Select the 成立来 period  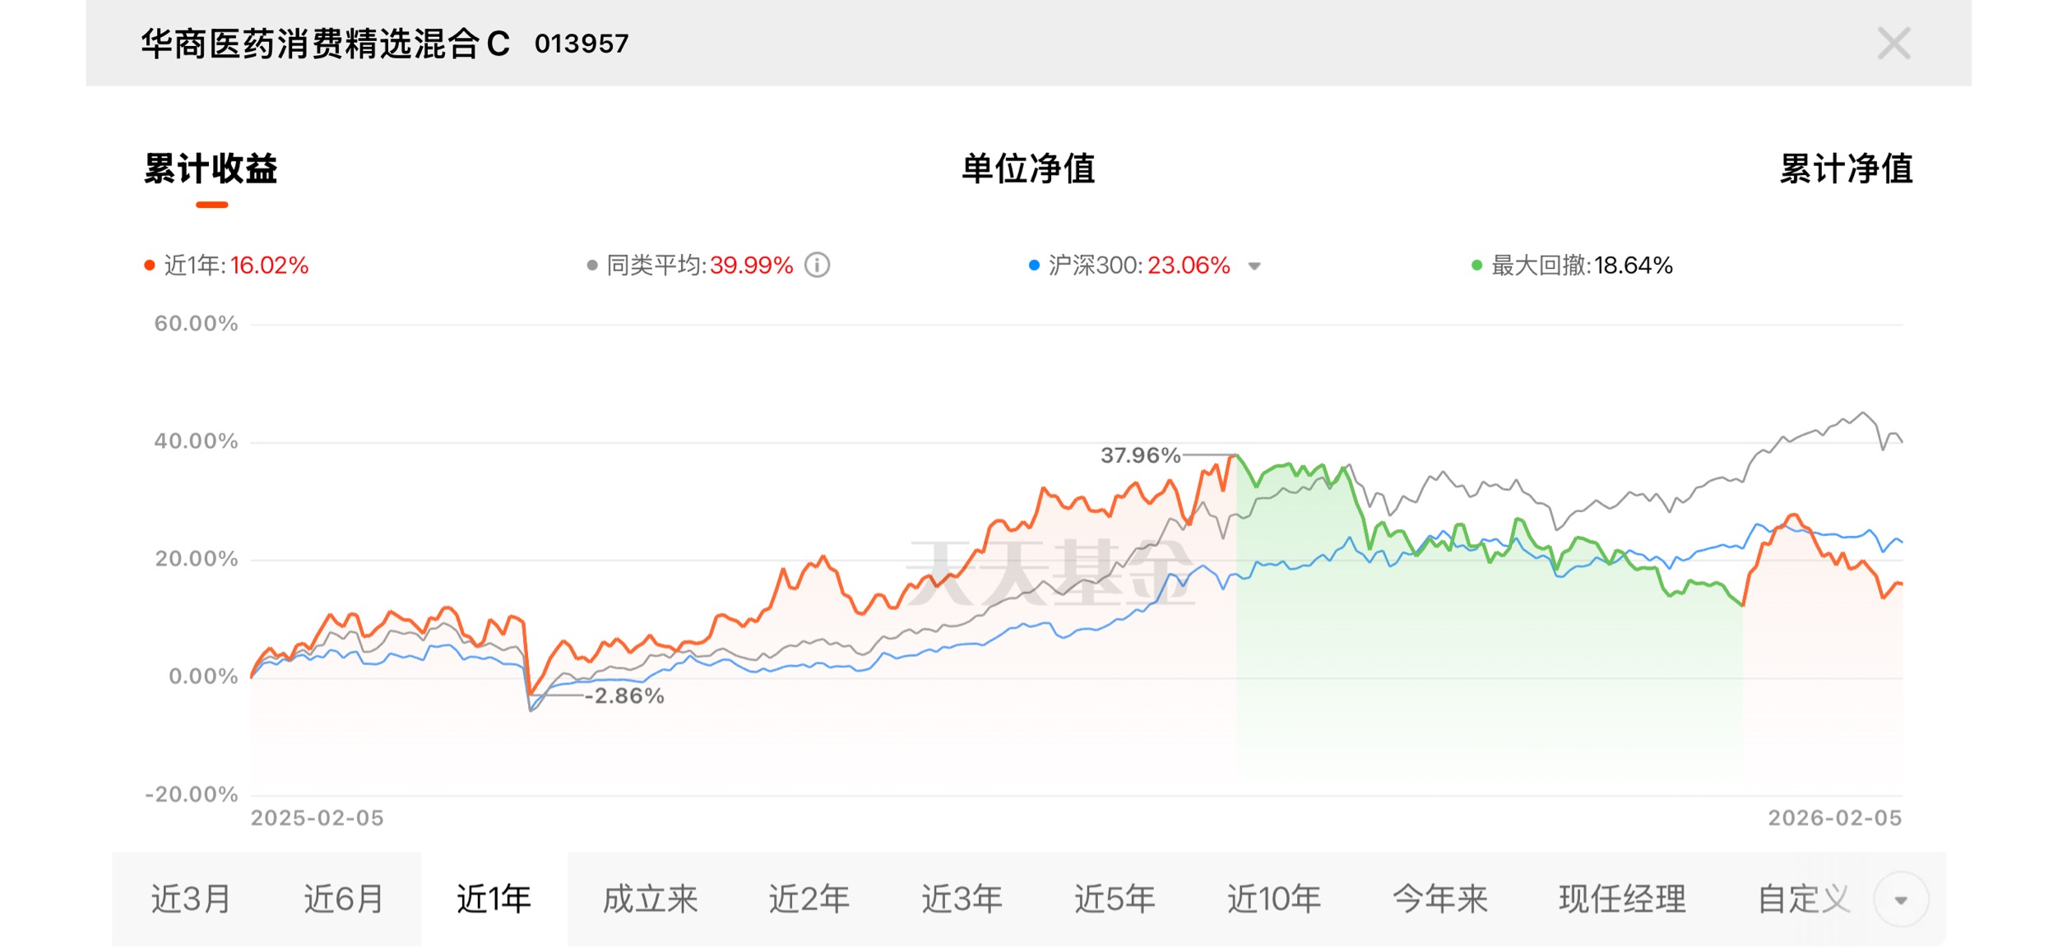click(650, 899)
